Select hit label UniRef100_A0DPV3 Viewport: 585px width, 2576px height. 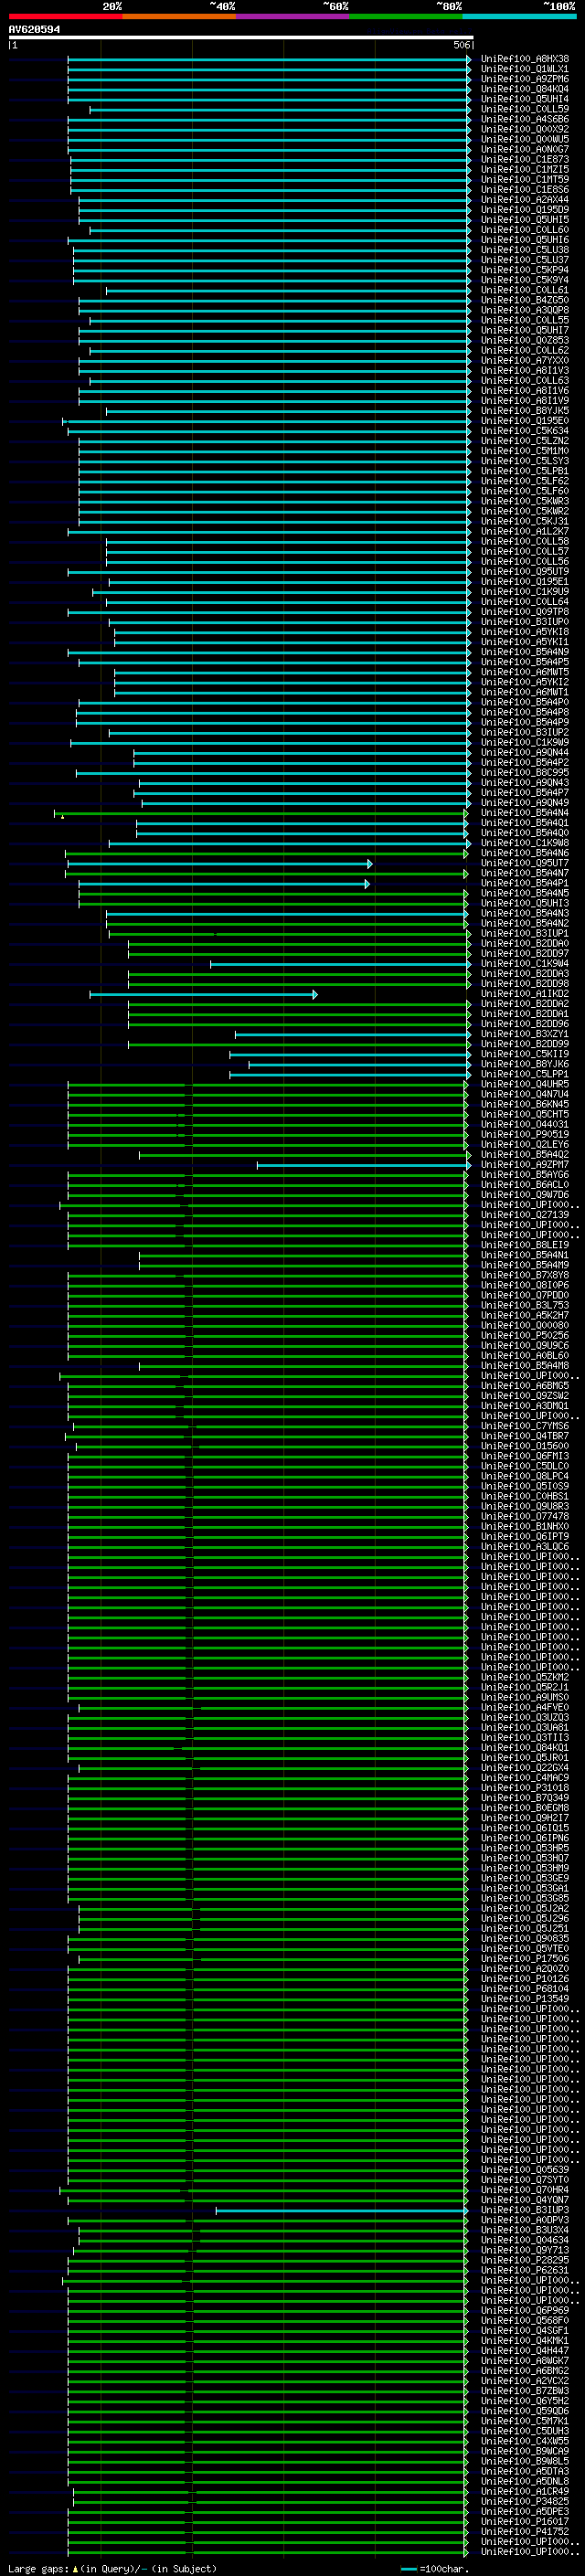[525, 2220]
